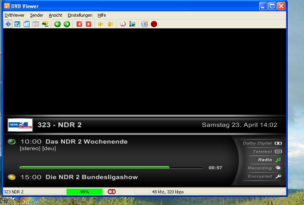The image size is (304, 205).
Task: Click the '323 - NDR 2' channel title
Action: 59,125
